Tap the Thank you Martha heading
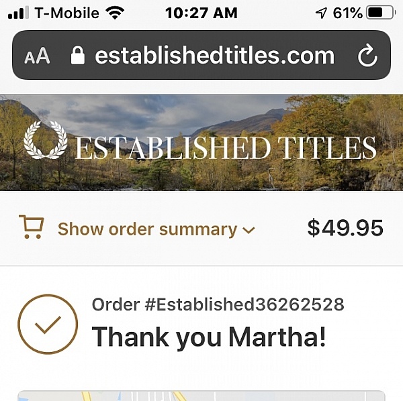This screenshot has height=401, width=403. [x=209, y=336]
